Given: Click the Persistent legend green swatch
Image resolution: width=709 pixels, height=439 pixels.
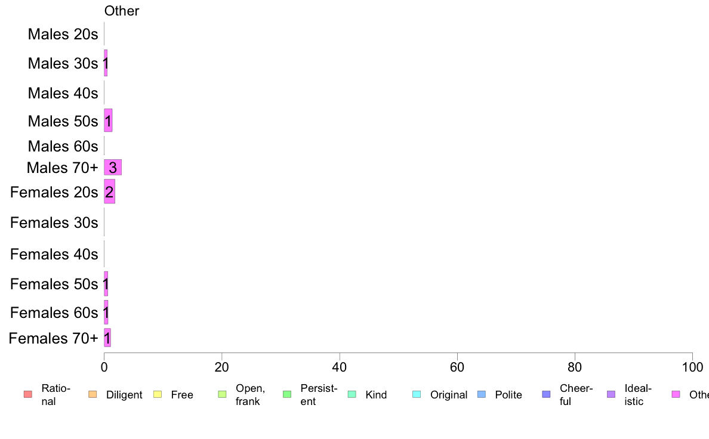Looking at the screenshot, I should pos(287,394).
